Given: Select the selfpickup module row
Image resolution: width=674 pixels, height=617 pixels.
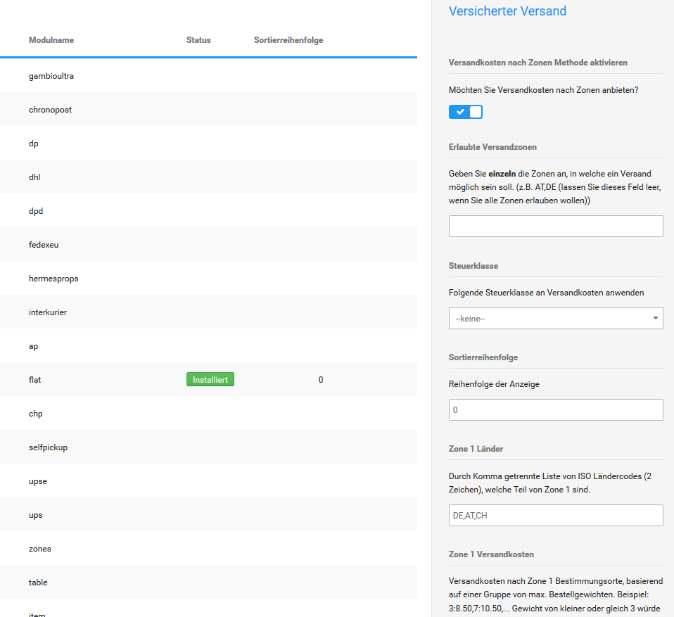Looking at the screenshot, I should [x=48, y=447].
